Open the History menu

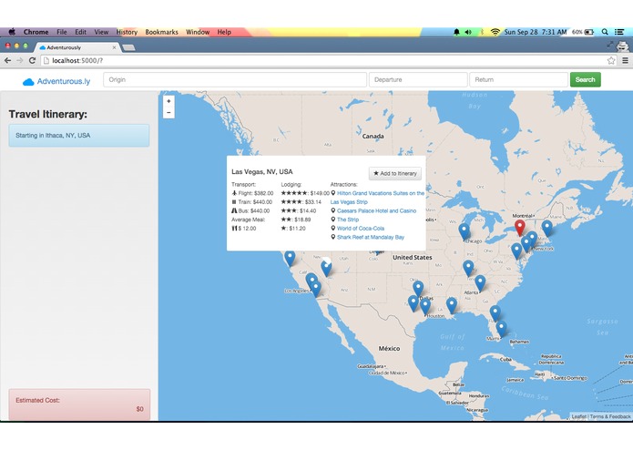point(127,32)
